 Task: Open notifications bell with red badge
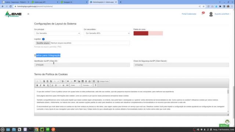coord(203,14)
